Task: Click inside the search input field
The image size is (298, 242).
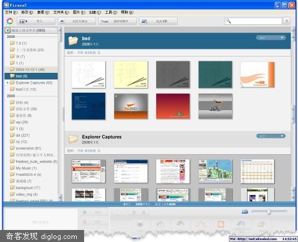Action: coord(257,21)
